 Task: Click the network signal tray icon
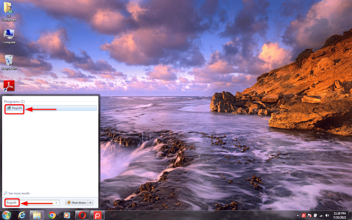point(322,215)
